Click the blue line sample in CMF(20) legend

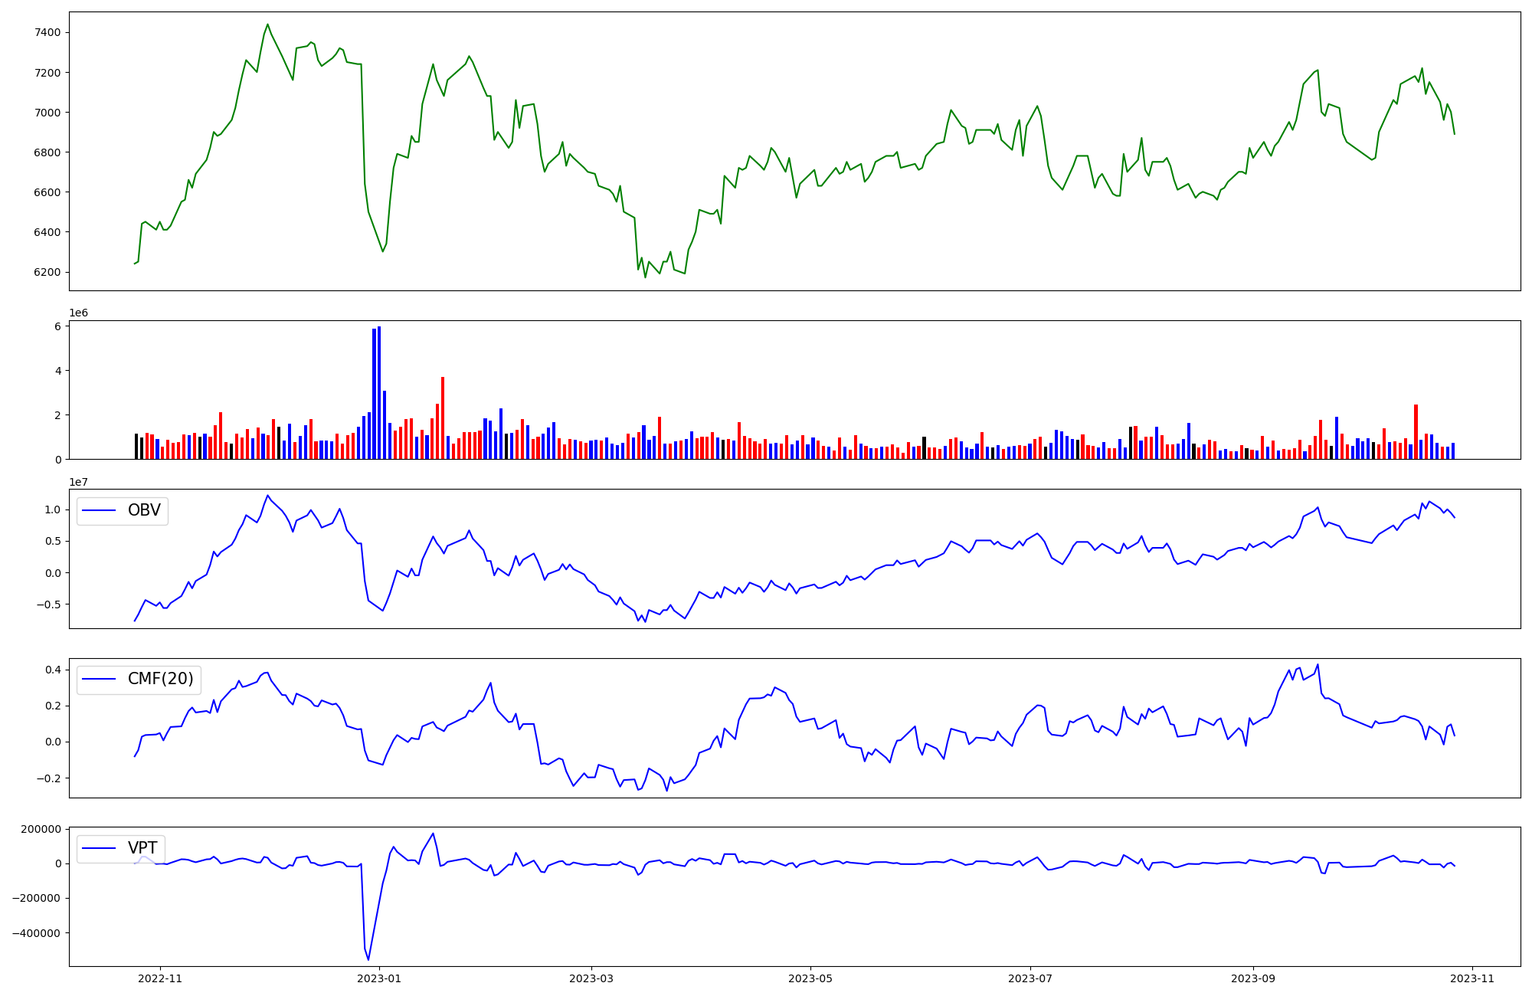pos(99,680)
